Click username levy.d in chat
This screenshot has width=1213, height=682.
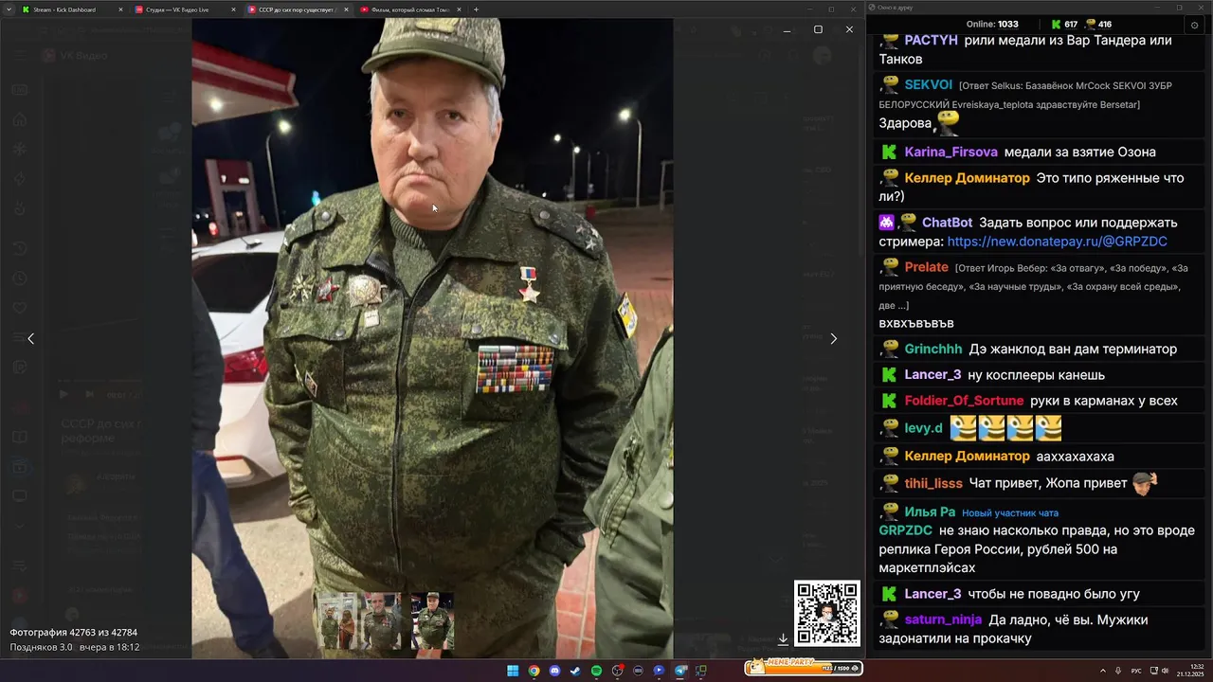tap(923, 428)
